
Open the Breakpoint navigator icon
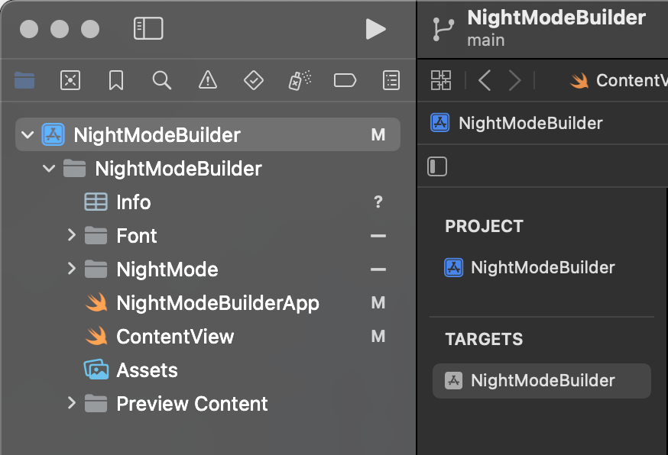point(345,80)
